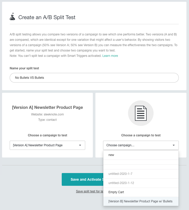Click the Create an A/B Split Test heading
This screenshot has height=210, width=189.
coord(47,17)
